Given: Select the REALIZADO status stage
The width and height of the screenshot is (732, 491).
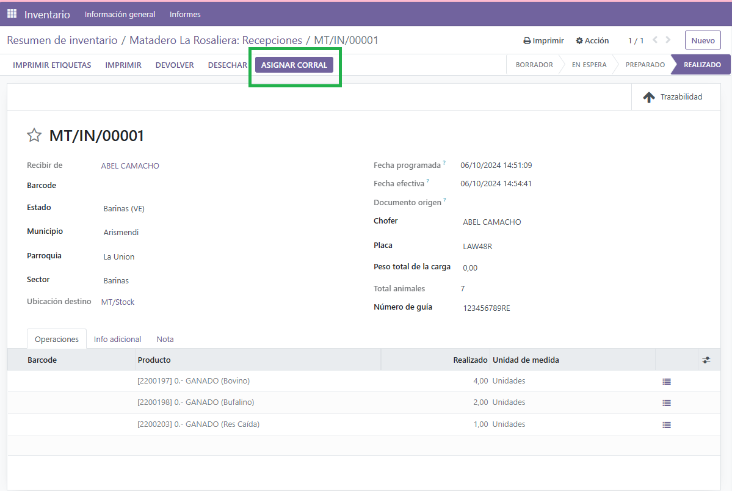Looking at the screenshot, I should tap(702, 65).
